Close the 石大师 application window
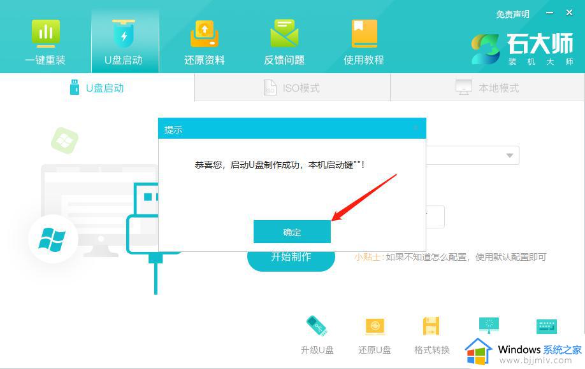 569,13
